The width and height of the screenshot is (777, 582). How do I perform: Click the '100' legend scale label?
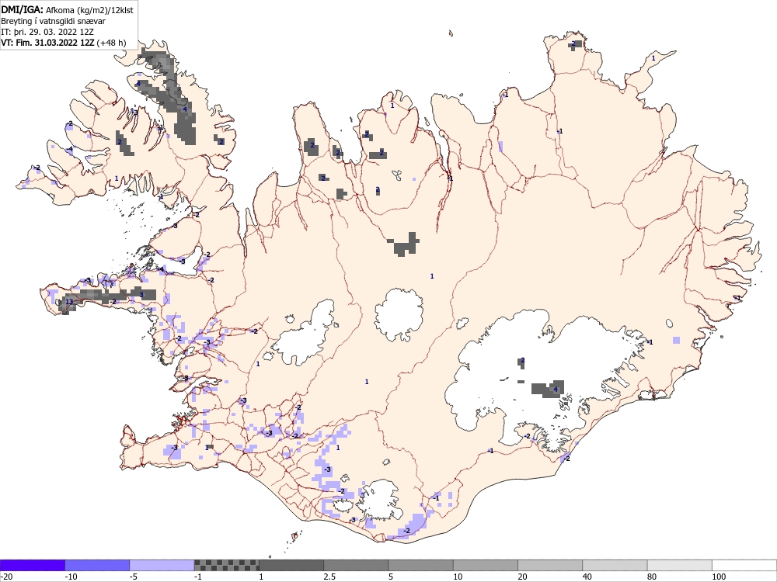coord(719,577)
